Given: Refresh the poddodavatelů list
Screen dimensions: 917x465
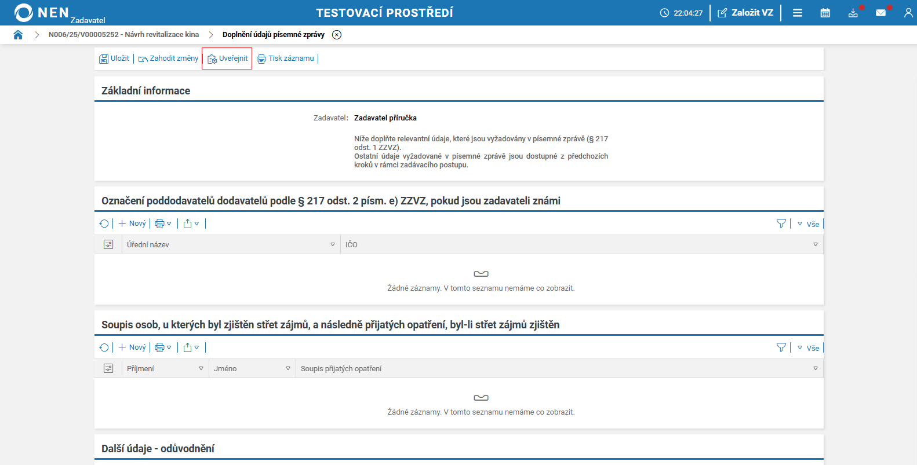Looking at the screenshot, I should click(104, 224).
